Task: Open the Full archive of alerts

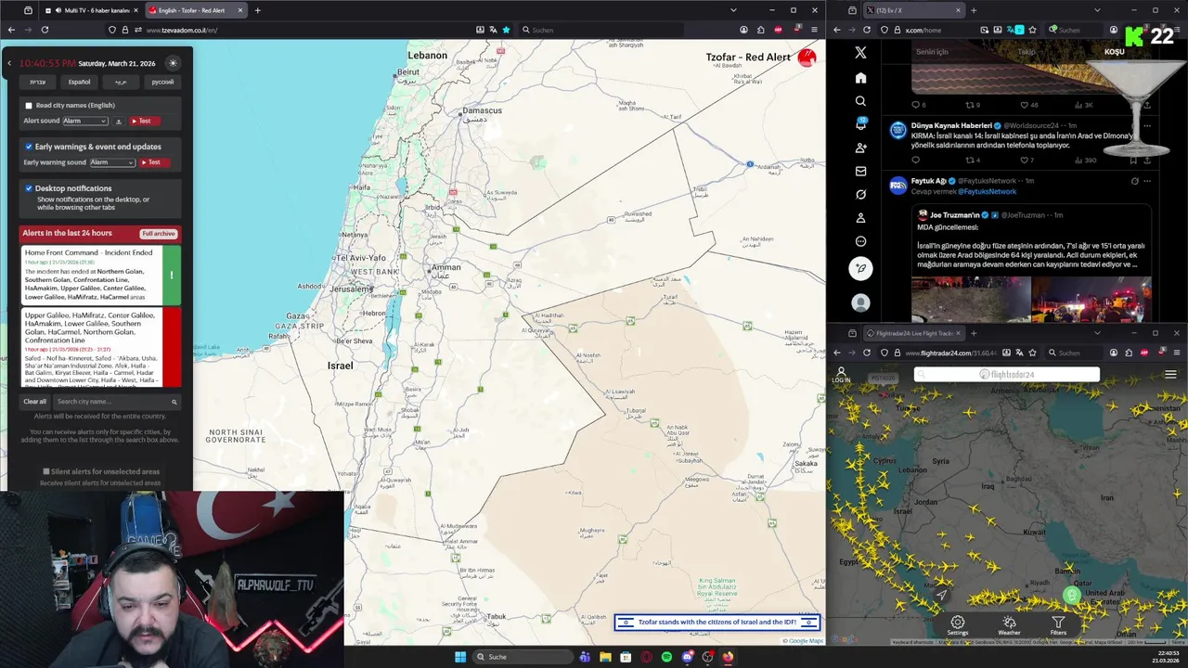Action: [158, 234]
